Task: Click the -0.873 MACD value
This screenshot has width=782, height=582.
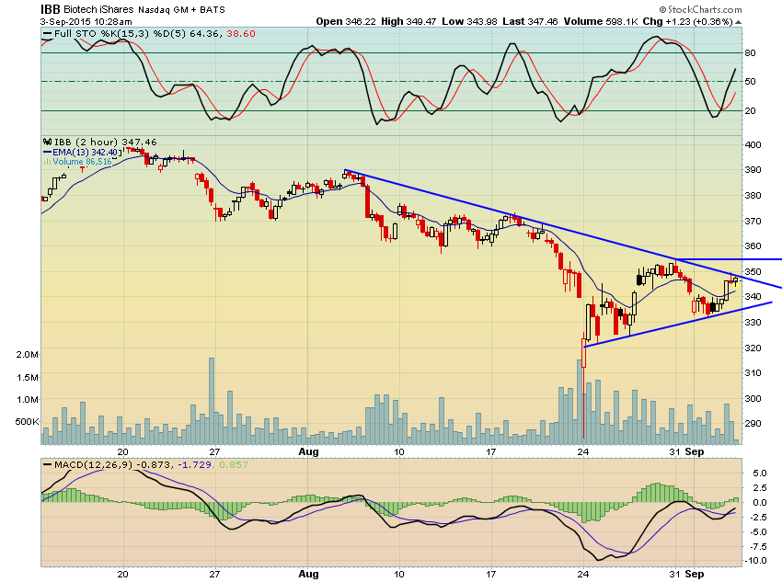Action: tap(155, 464)
